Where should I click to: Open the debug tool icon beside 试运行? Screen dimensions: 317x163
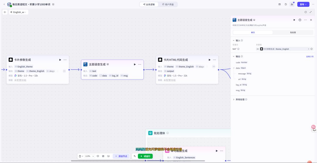click(135, 156)
